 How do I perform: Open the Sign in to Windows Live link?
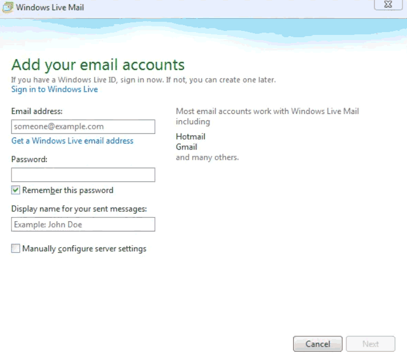tap(54, 89)
